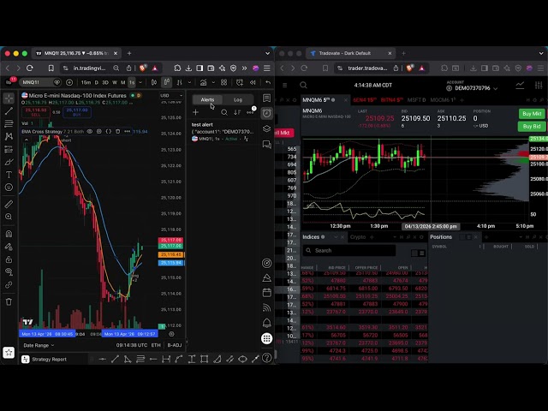This screenshot has height=411, width=548.
Task: Open the USD currency dropdown
Action: point(171,95)
